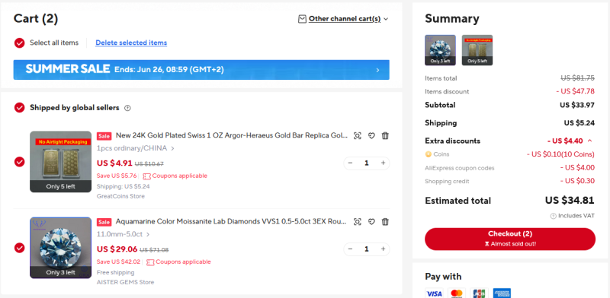
Task: Click Coupons applicable on Moissanite
Action: pyautogui.click(x=183, y=262)
